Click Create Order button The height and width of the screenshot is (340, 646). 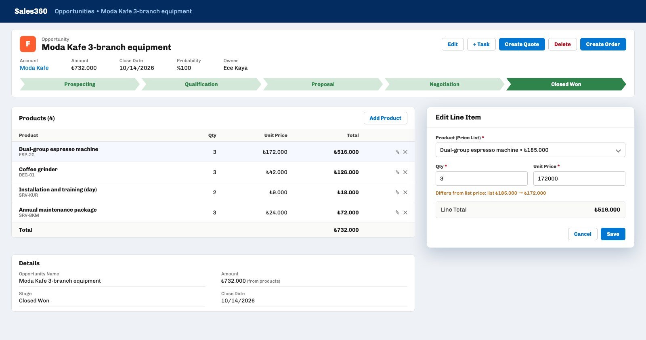coord(603,44)
